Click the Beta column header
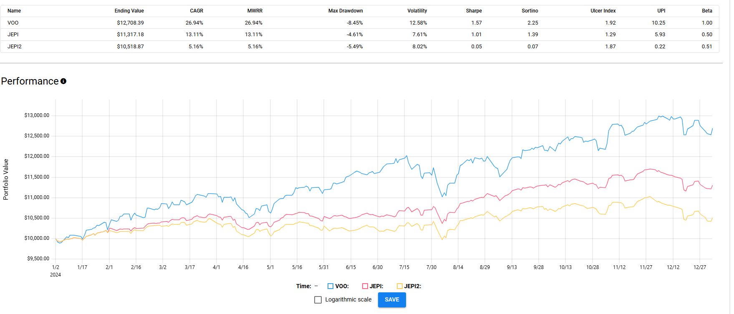This screenshot has height=314, width=734. pyautogui.click(x=707, y=11)
